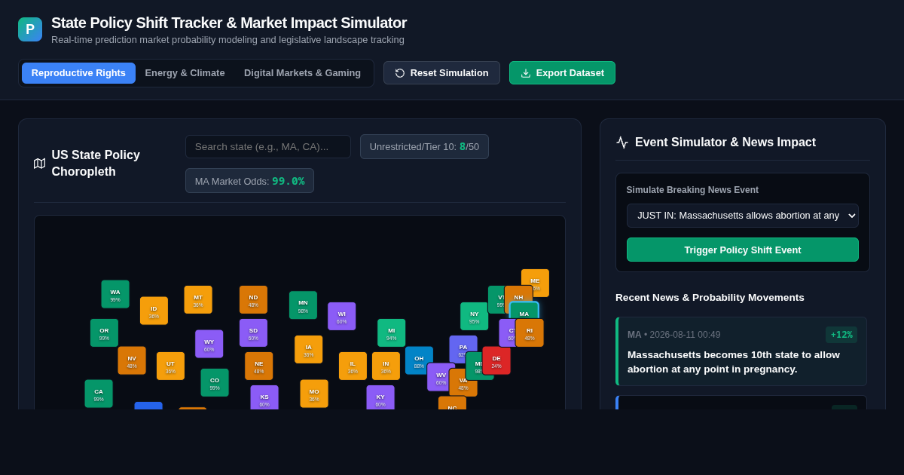Click the Export Dataset button
904x475 pixels.
(x=562, y=73)
